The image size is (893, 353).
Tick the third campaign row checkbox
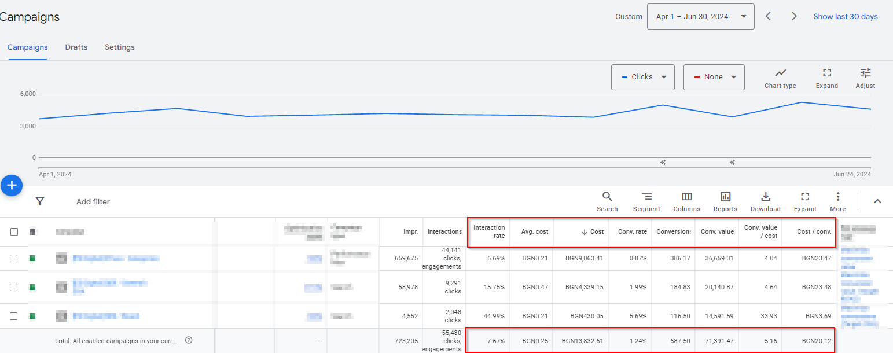[14, 316]
